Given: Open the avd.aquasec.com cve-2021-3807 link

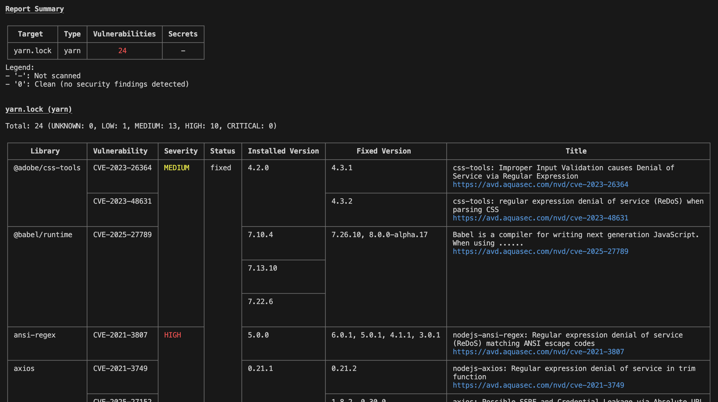Looking at the screenshot, I should coord(538,352).
